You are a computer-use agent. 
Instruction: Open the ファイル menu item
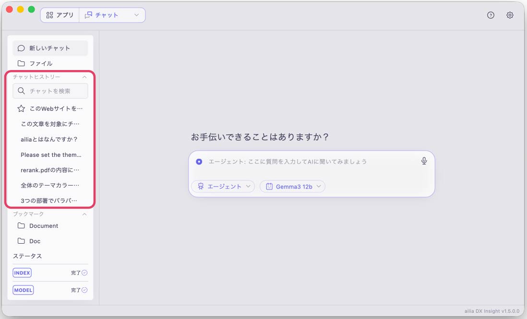pyautogui.click(x=50, y=63)
